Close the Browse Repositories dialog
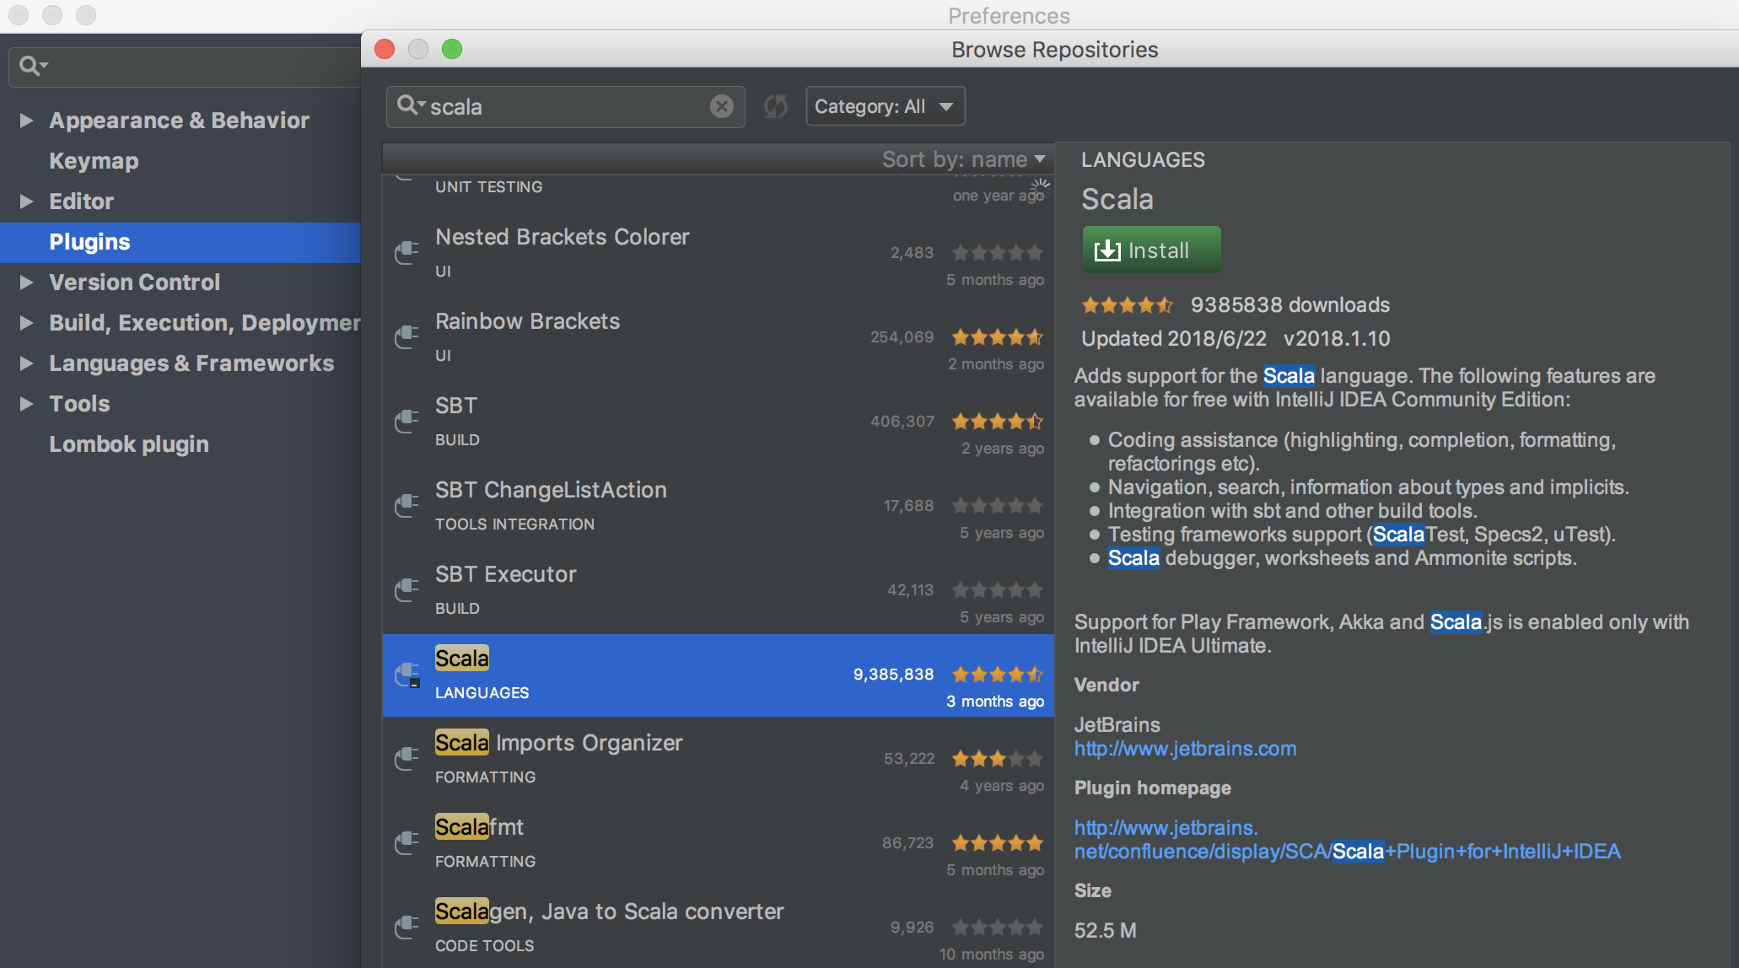The height and width of the screenshot is (968, 1739). pos(385,49)
